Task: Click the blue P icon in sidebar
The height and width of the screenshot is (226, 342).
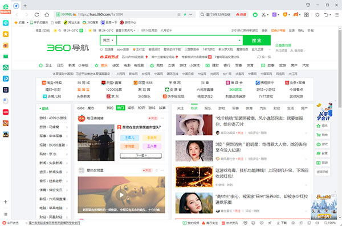Action: (6, 78)
